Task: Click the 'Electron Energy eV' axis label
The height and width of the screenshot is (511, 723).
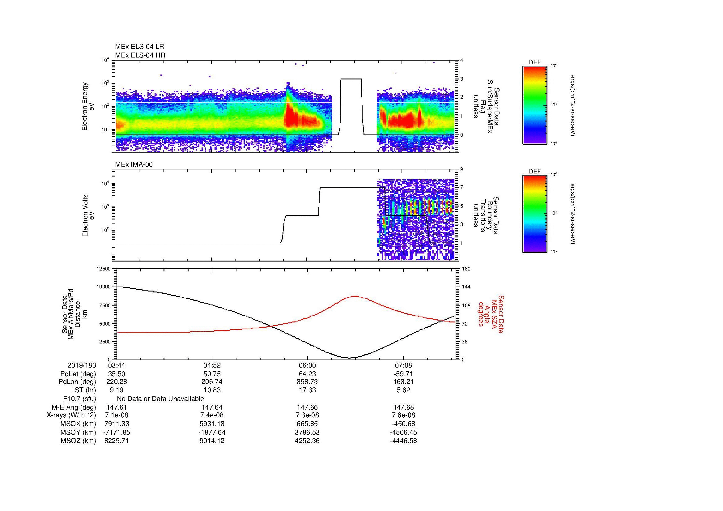Action: tap(87, 106)
